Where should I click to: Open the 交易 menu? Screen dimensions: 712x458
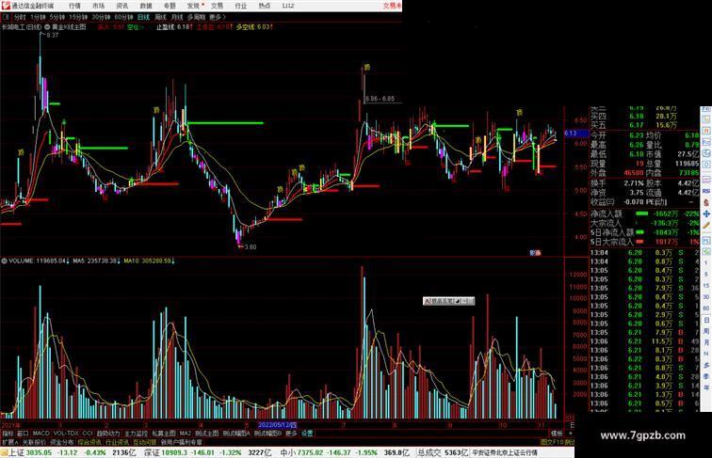coord(217,6)
